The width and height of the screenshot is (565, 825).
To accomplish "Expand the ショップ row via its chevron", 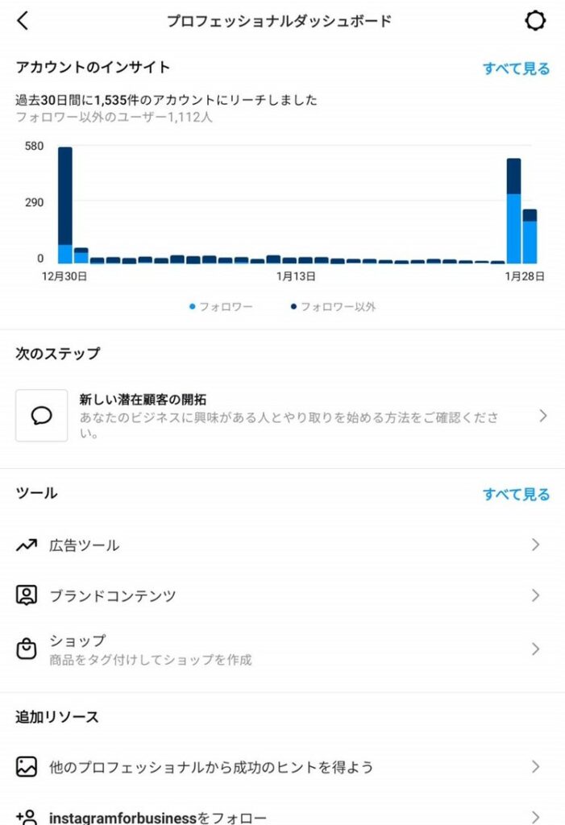I will point(535,649).
